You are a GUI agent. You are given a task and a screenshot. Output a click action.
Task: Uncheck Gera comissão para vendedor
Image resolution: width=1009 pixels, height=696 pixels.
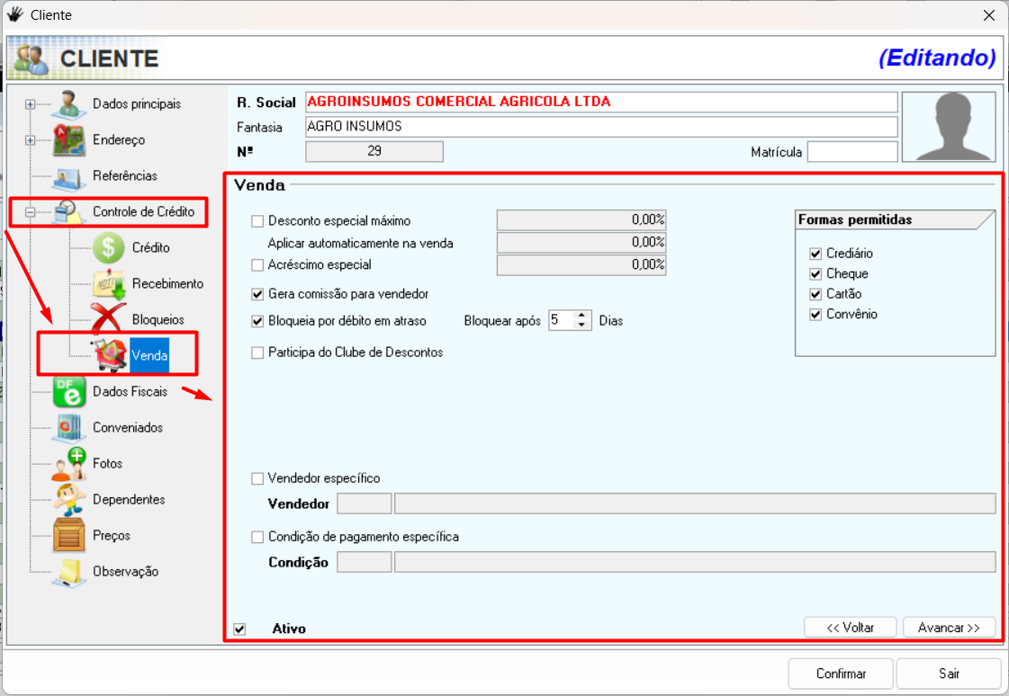click(x=258, y=294)
